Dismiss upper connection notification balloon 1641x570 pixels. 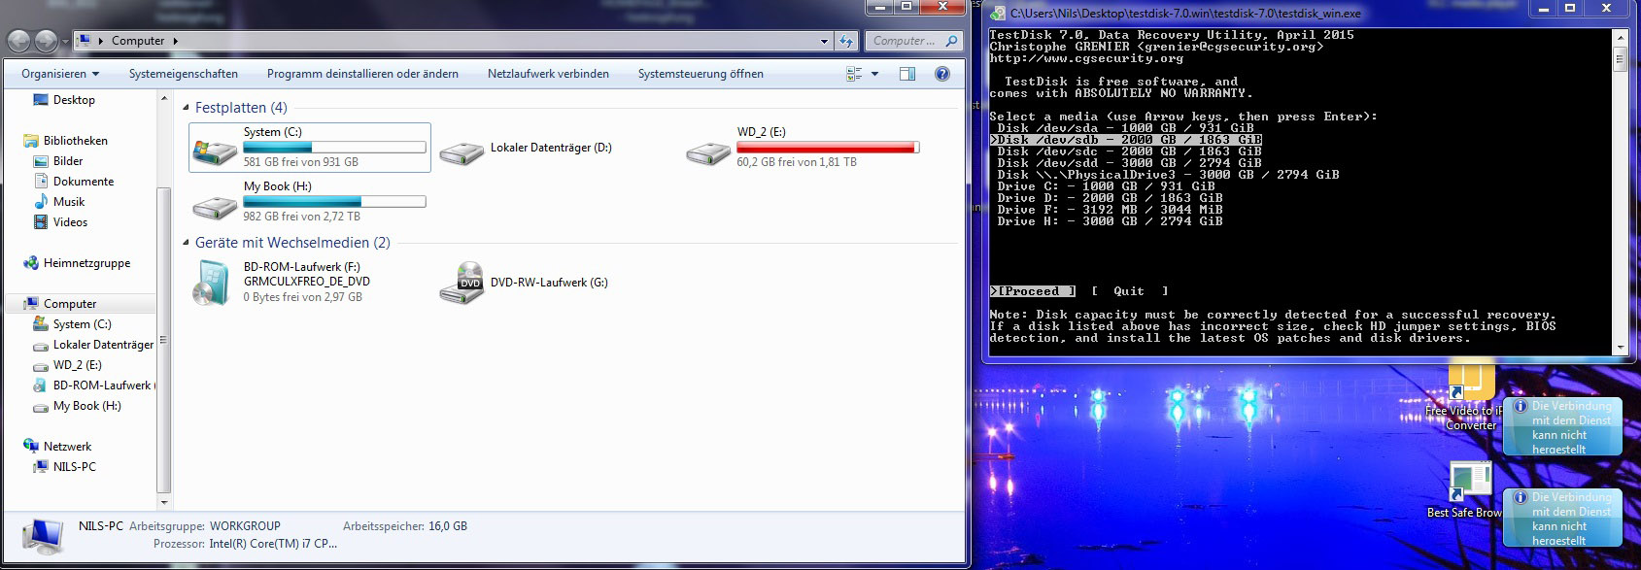tap(1562, 426)
